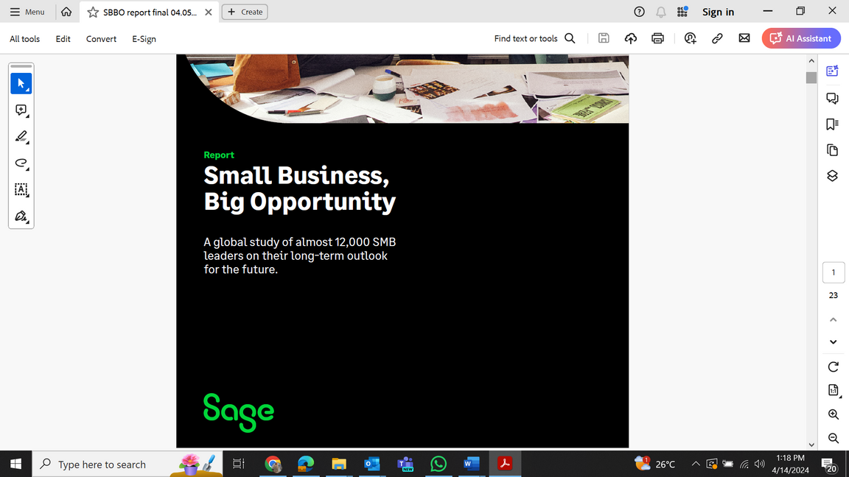Open the Edit tool
Image resolution: width=849 pixels, height=477 pixels.
[x=63, y=39]
